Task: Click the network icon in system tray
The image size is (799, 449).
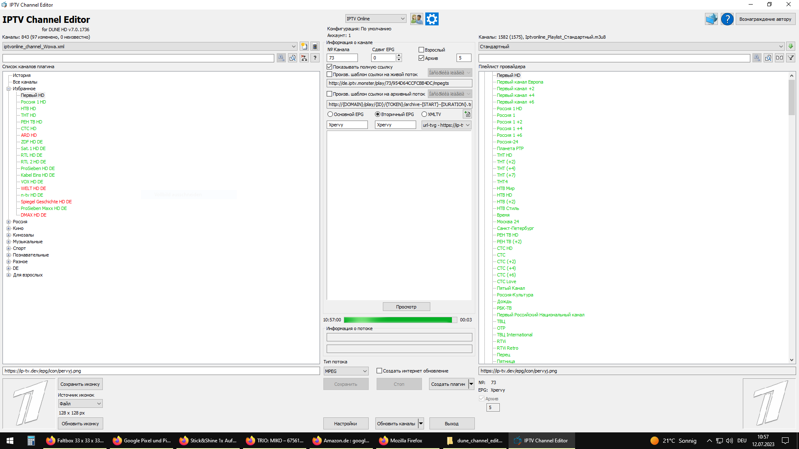Action: click(720, 441)
